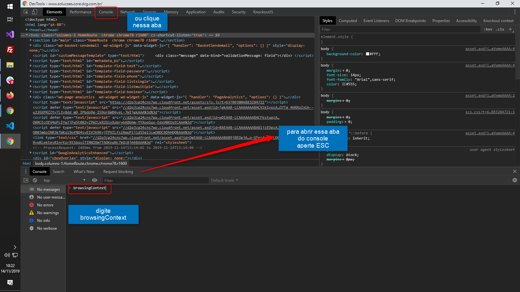Expand the section id main node
The height and width of the screenshot is (292, 520).
[31, 40]
